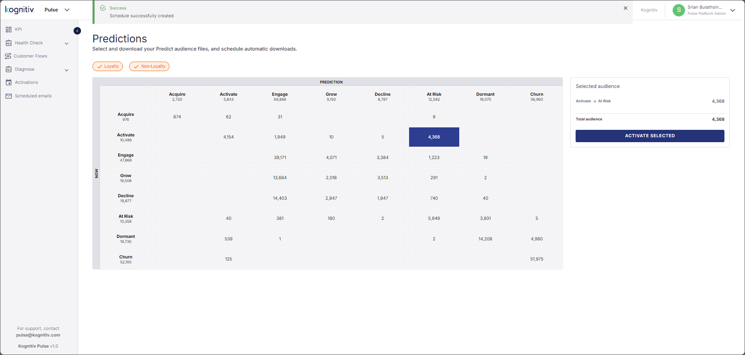Select the Engage to Decline cell 3,384
The image size is (745, 355).
(383, 157)
